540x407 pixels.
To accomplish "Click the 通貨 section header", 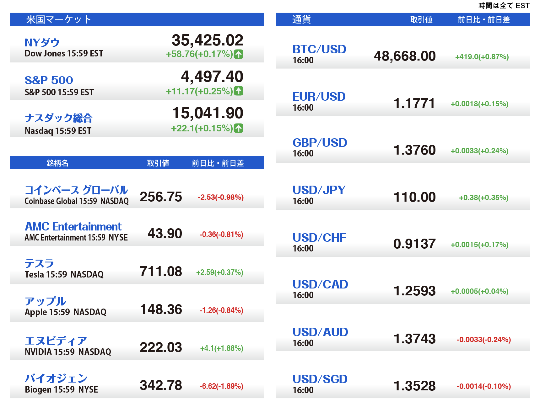I will (x=301, y=19).
